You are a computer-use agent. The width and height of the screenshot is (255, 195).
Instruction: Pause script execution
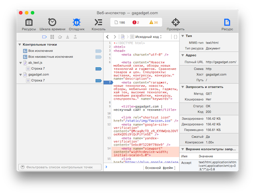tap(52, 37)
